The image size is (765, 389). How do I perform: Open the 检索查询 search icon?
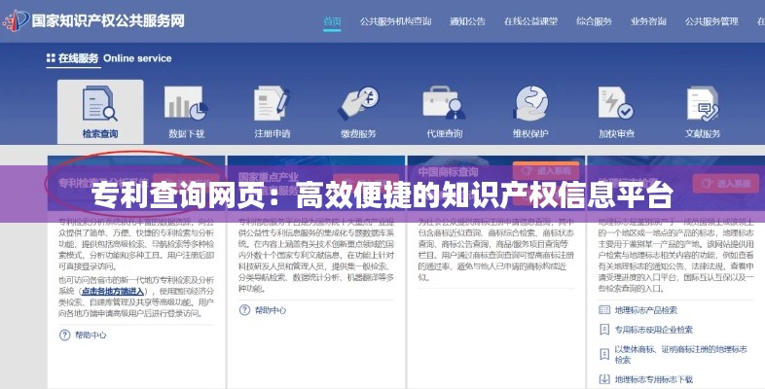tap(99, 106)
